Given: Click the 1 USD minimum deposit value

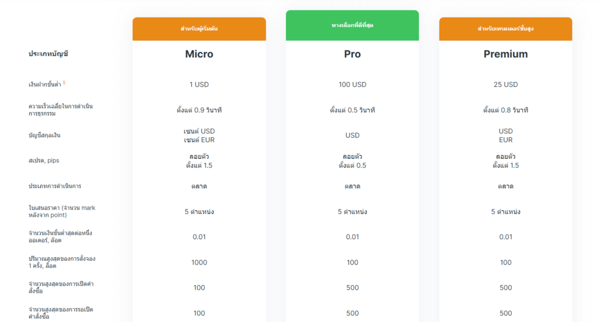Looking at the screenshot, I should tap(199, 85).
